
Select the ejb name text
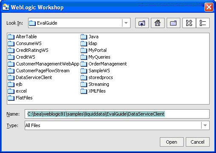pyautogui.click(x=19, y=84)
